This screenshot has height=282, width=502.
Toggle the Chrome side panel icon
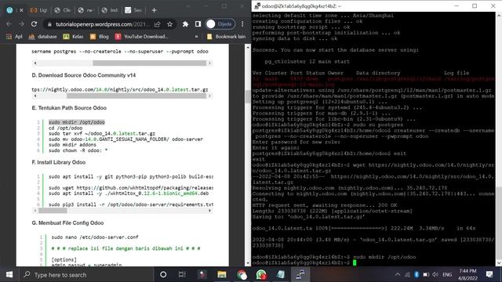(x=198, y=24)
